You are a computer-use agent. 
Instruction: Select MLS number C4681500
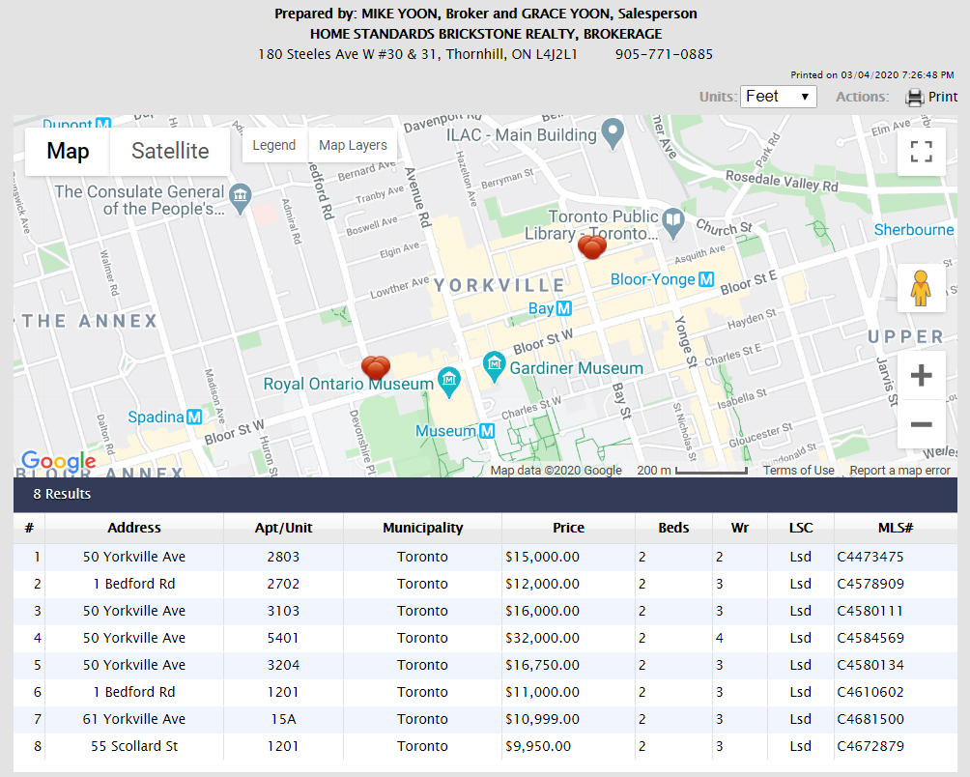[870, 719]
